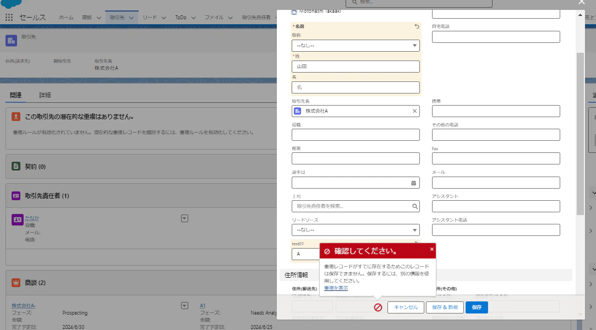This screenshot has width=596, height=330.
Task: Click the modal vertical scrollbar
Action: click(x=580, y=134)
